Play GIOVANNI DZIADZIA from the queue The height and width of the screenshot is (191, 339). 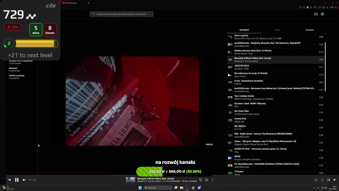(275, 166)
